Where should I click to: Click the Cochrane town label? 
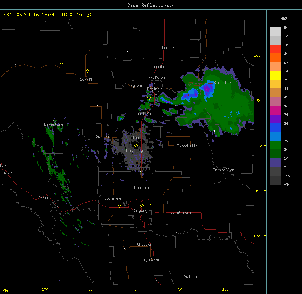click(x=113, y=198)
